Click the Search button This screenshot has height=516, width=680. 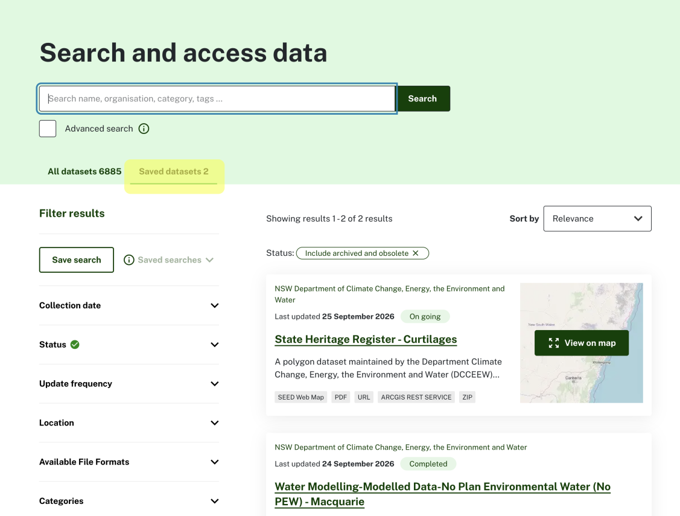click(x=423, y=98)
